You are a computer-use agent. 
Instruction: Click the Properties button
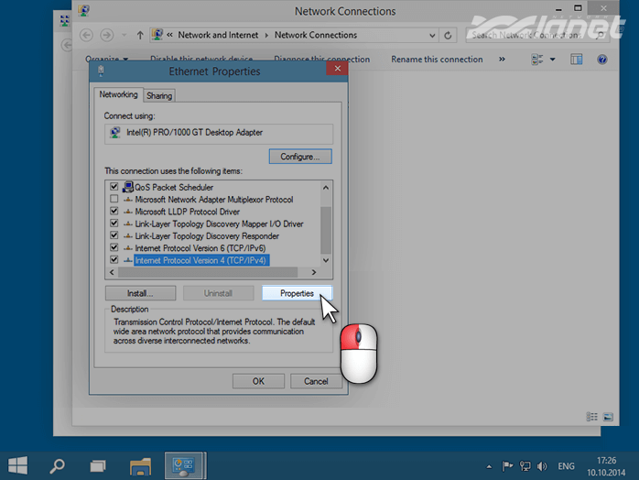[x=297, y=293]
